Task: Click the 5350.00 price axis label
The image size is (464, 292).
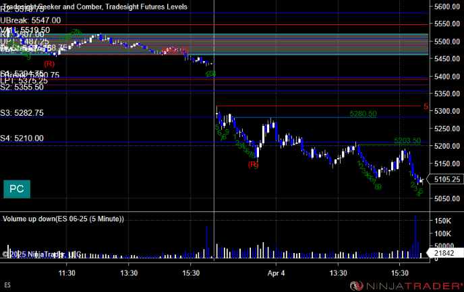Action: pos(447,94)
